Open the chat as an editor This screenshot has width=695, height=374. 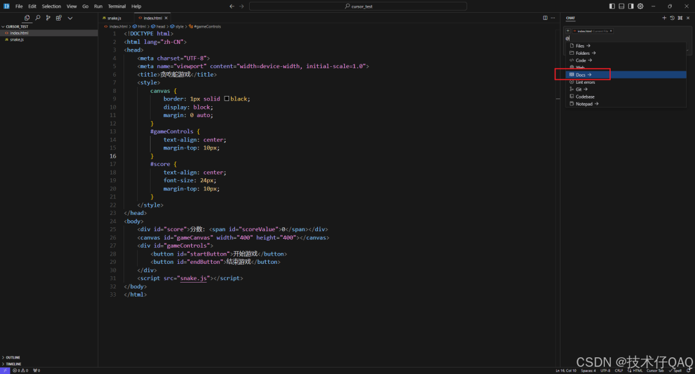[x=680, y=18]
